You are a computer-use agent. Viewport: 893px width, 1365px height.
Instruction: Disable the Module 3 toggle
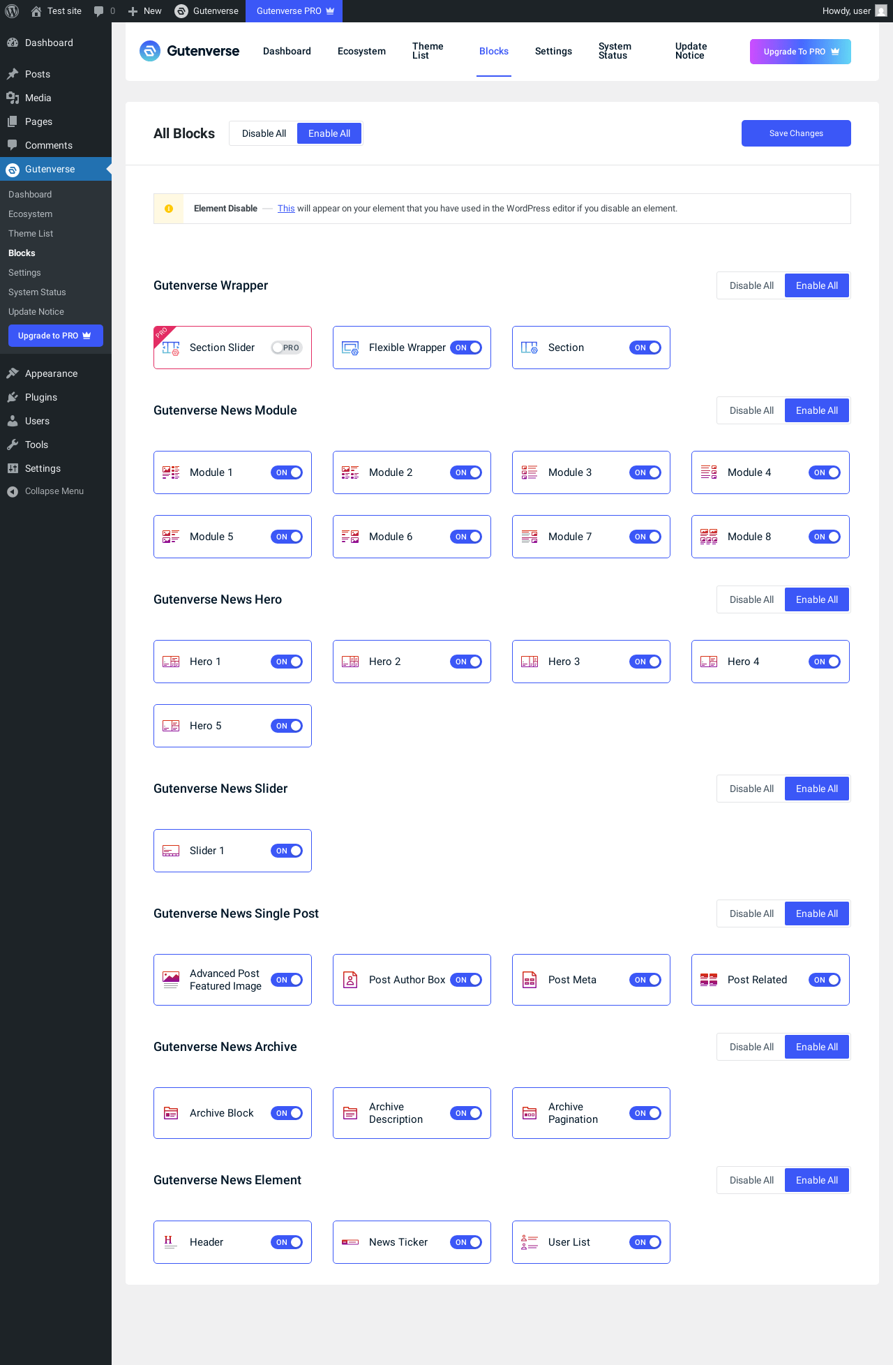click(x=645, y=472)
